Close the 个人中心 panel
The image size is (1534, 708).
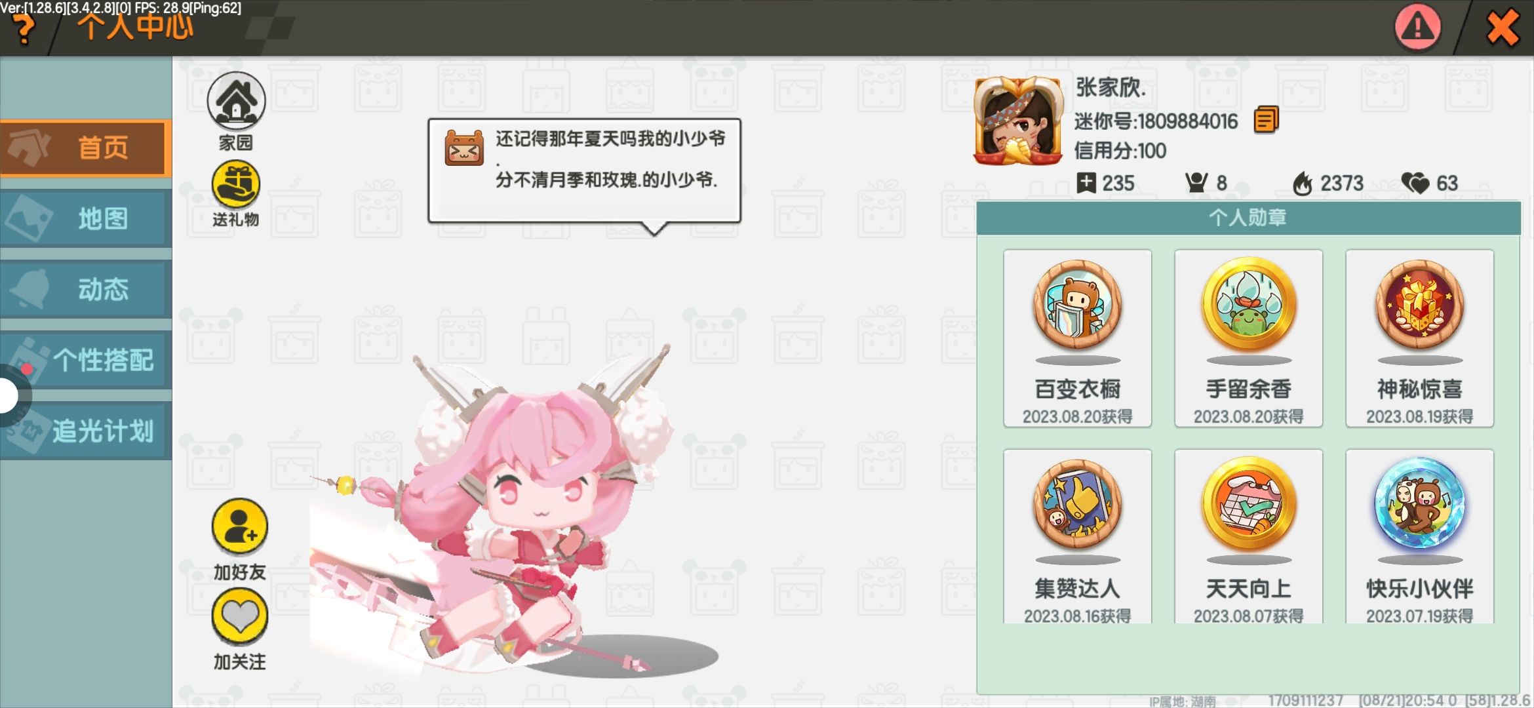1502,28
